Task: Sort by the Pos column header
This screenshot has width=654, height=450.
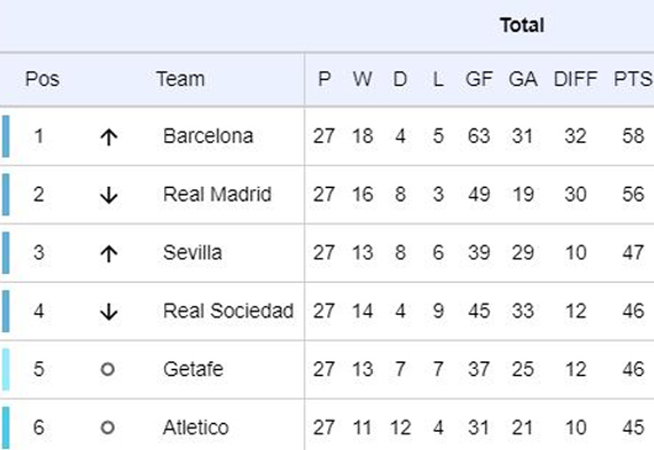Action: pyautogui.click(x=42, y=79)
